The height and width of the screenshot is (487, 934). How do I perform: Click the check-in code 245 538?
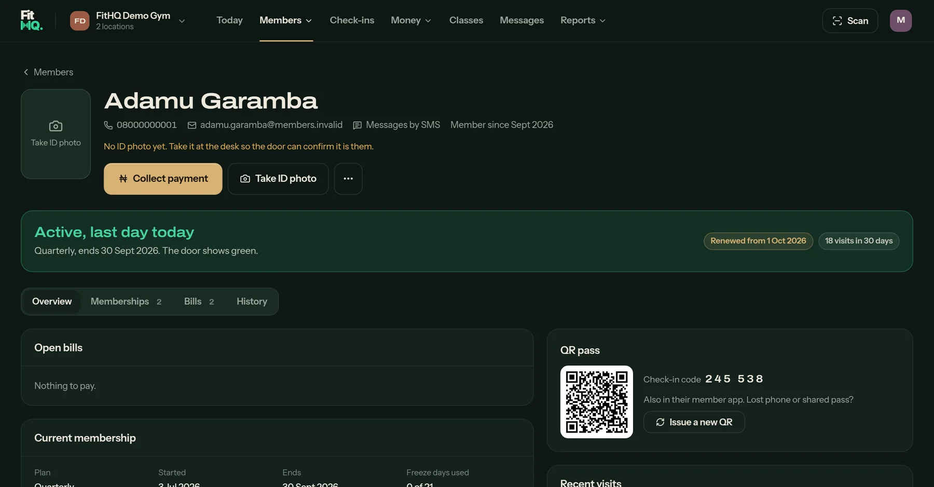click(x=734, y=379)
